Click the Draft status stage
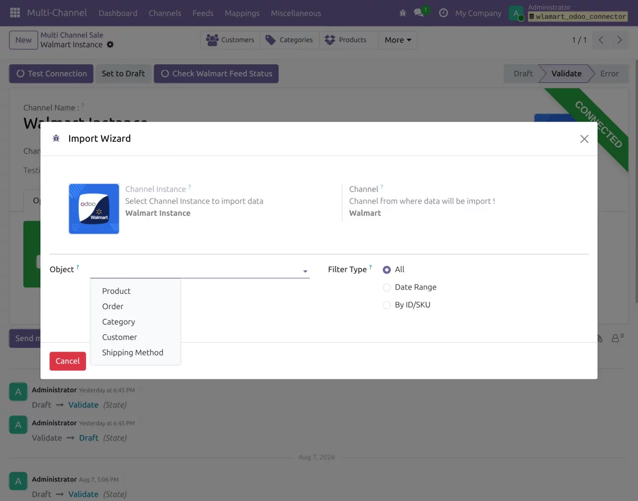Viewport: 638px width, 501px height. point(523,74)
